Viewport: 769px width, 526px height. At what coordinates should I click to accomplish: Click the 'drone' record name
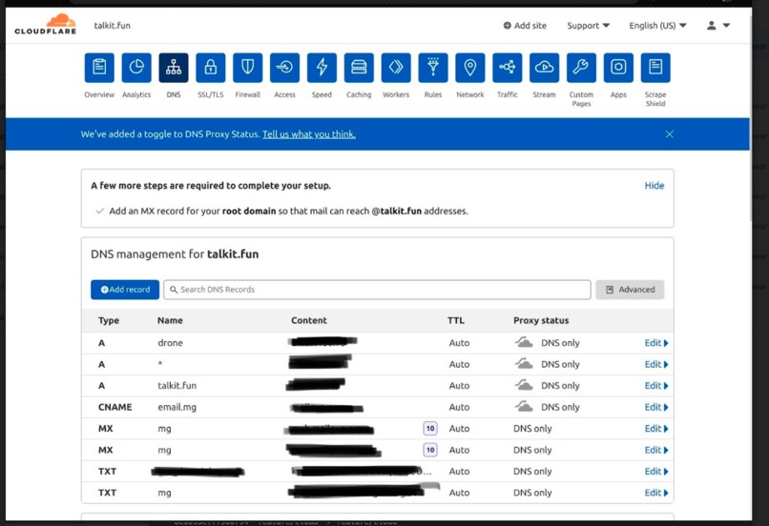170,343
